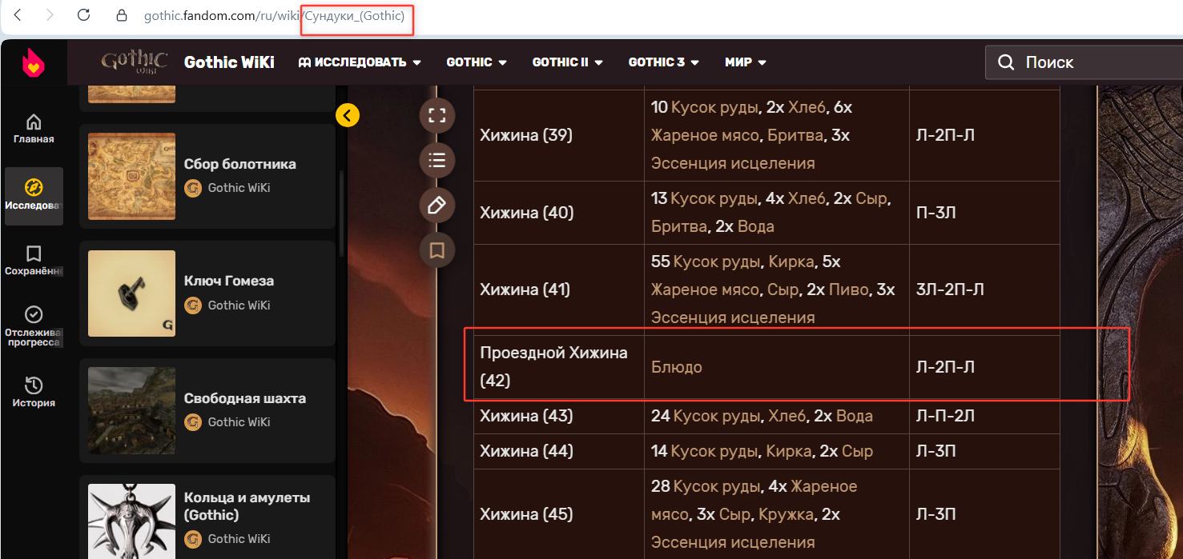Open the Сбор болотника article card
This screenshot has width=1183, height=559.
(207, 176)
